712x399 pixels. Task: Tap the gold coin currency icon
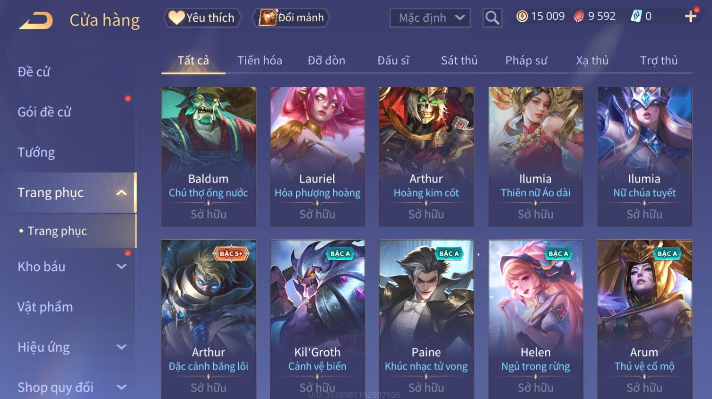(522, 17)
